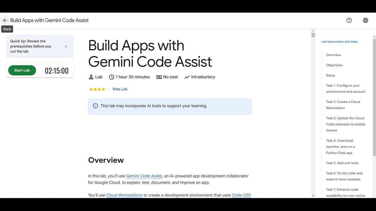Open the Rate Lab link
Image resolution: width=376 pixels, height=211 pixels.
[120, 89]
